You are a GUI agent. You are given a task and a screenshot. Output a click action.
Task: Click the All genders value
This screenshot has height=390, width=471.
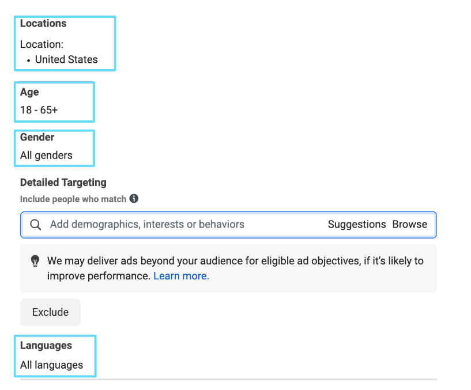(46, 155)
